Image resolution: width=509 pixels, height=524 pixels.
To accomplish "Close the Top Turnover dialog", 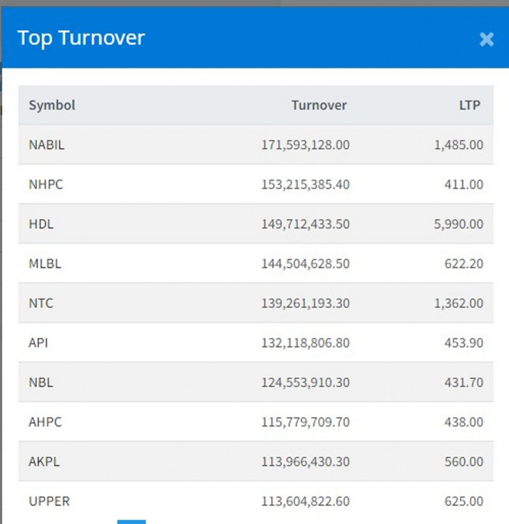I will pos(486,39).
